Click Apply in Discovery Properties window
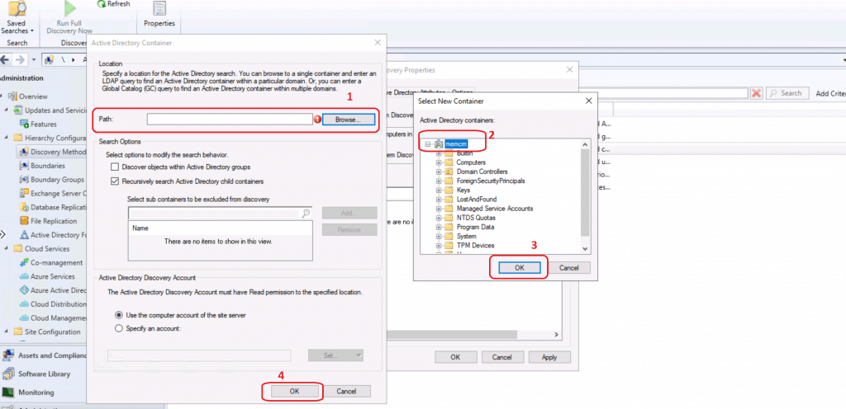 click(x=549, y=357)
